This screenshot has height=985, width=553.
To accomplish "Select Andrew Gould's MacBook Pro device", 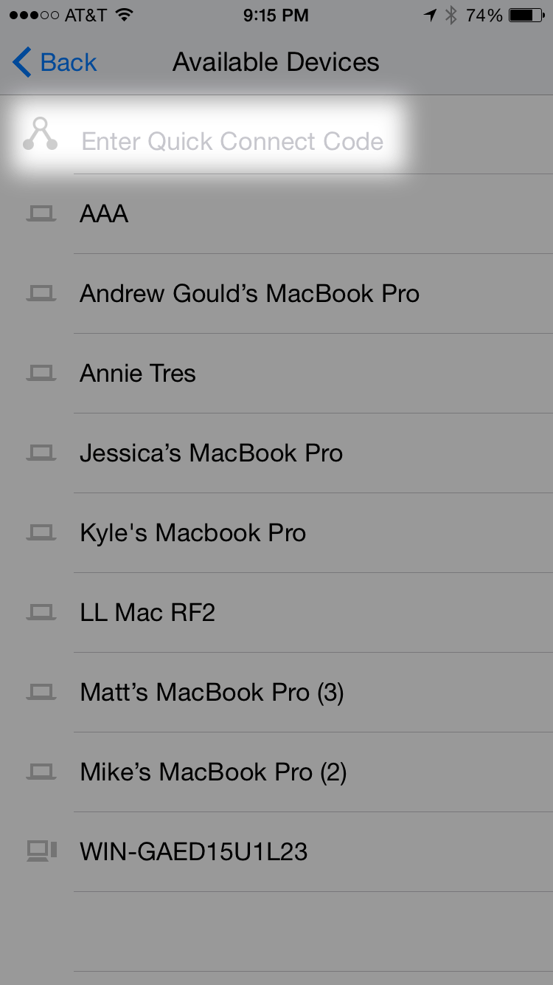I will [x=249, y=294].
